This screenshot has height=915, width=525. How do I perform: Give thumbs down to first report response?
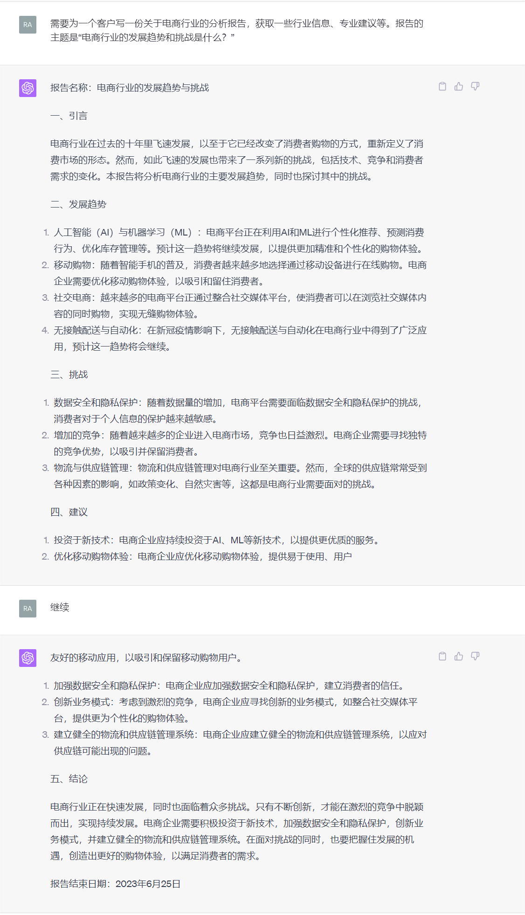click(x=475, y=86)
